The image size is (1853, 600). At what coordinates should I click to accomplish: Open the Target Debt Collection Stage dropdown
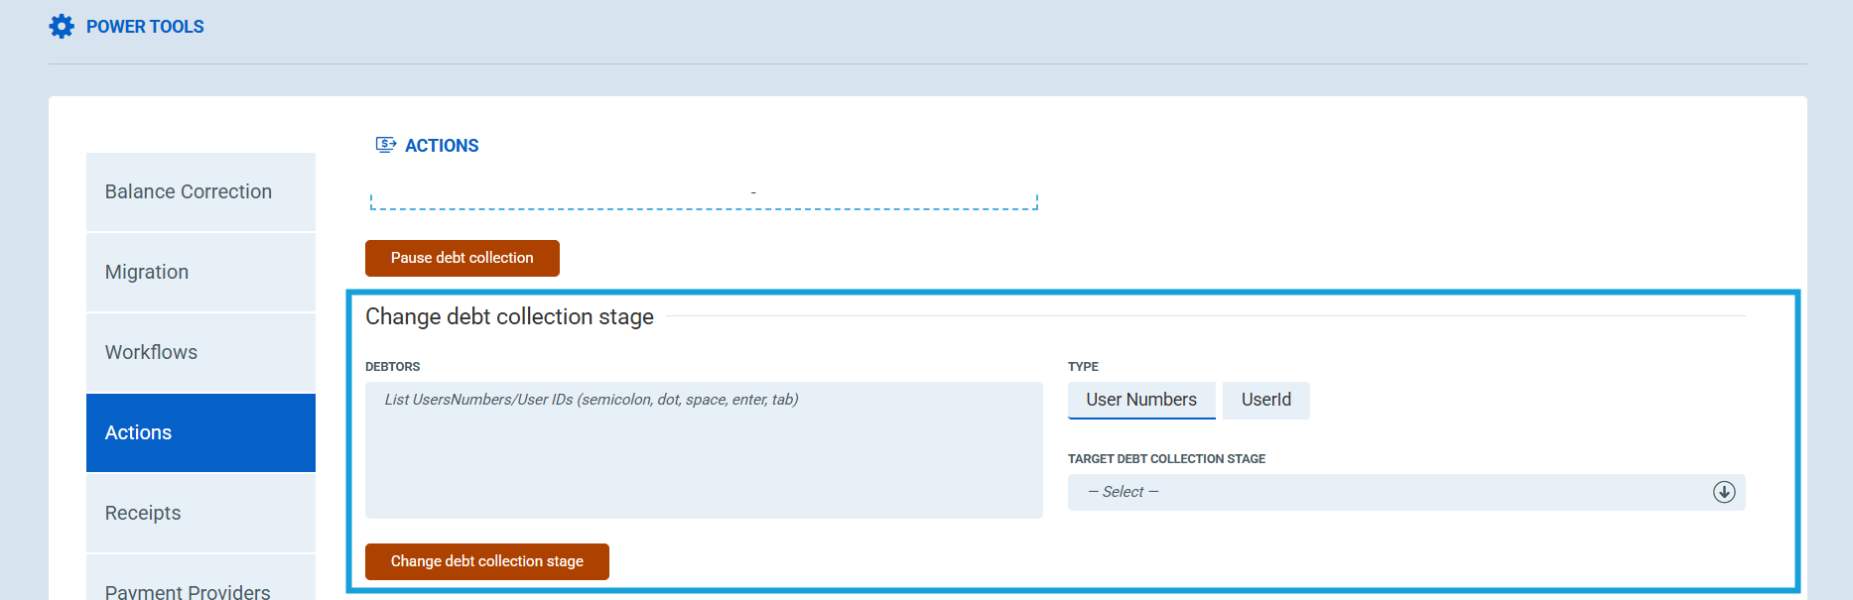tap(1390, 492)
